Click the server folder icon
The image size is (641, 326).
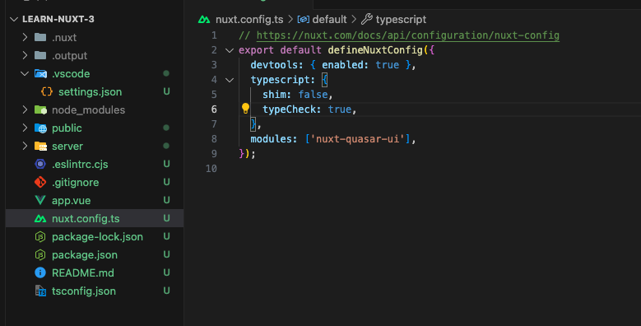40,146
